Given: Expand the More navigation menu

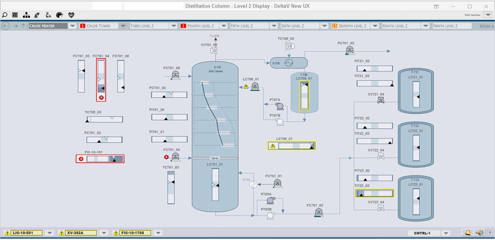Looking at the screenshot, I should (x=486, y=26).
